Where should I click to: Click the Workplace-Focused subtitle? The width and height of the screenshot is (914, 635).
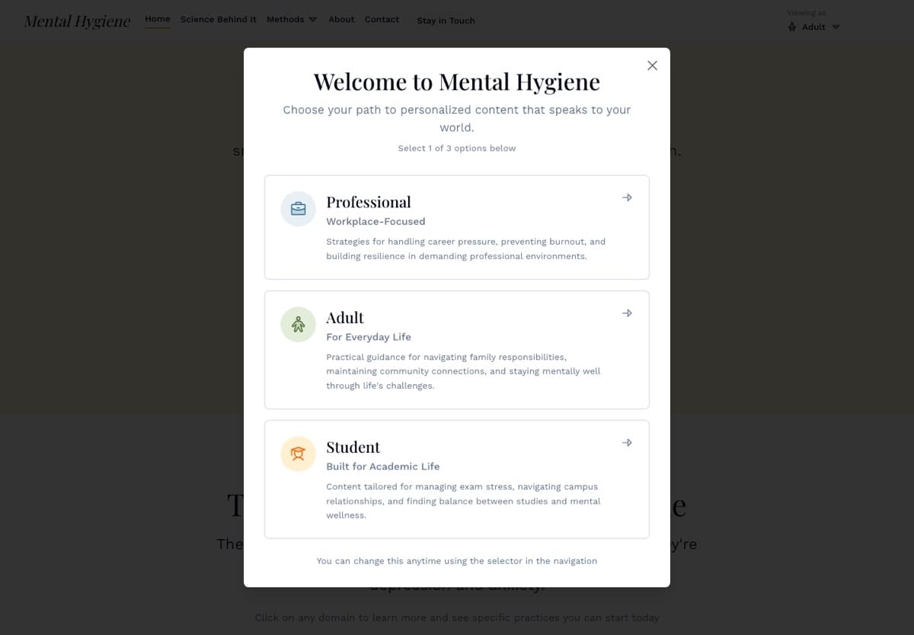click(x=376, y=221)
